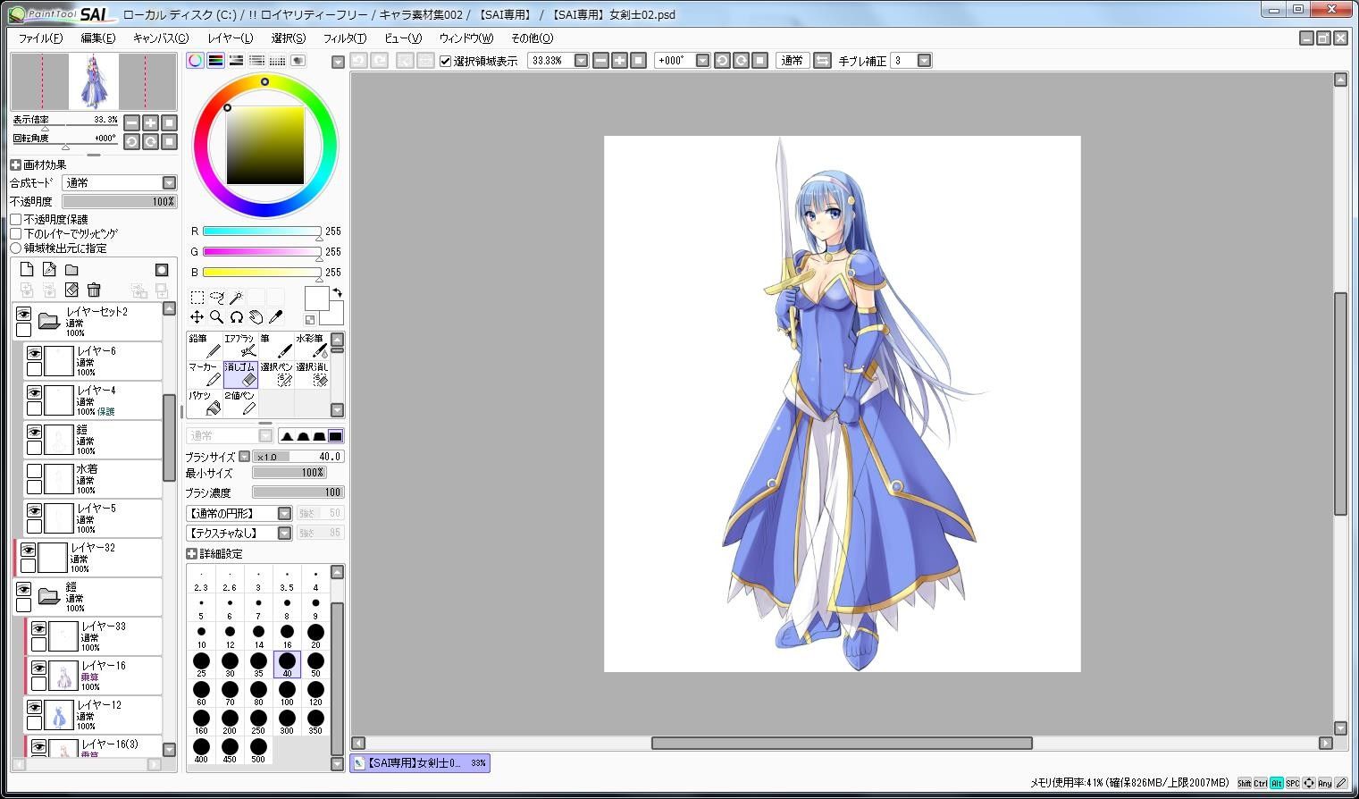
Task: Select the Eraser (消しゴム) tool
Action: point(240,374)
